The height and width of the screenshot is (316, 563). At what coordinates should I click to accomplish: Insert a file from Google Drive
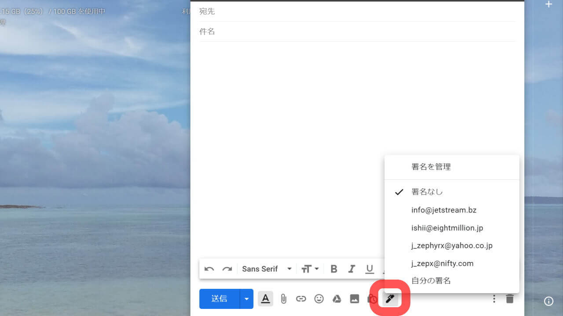point(336,299)
